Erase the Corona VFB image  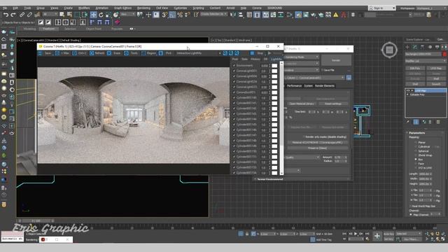[x=114, y=53]
